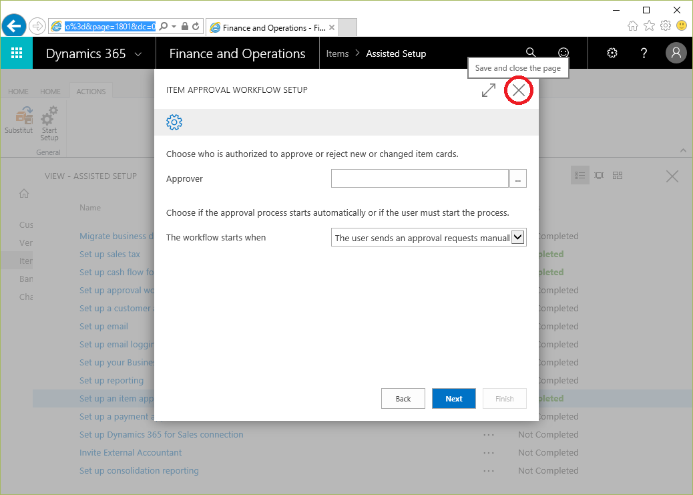Open Set up consolidation reporting link
The image size is (693, 495).
click(x=139, y=471)
